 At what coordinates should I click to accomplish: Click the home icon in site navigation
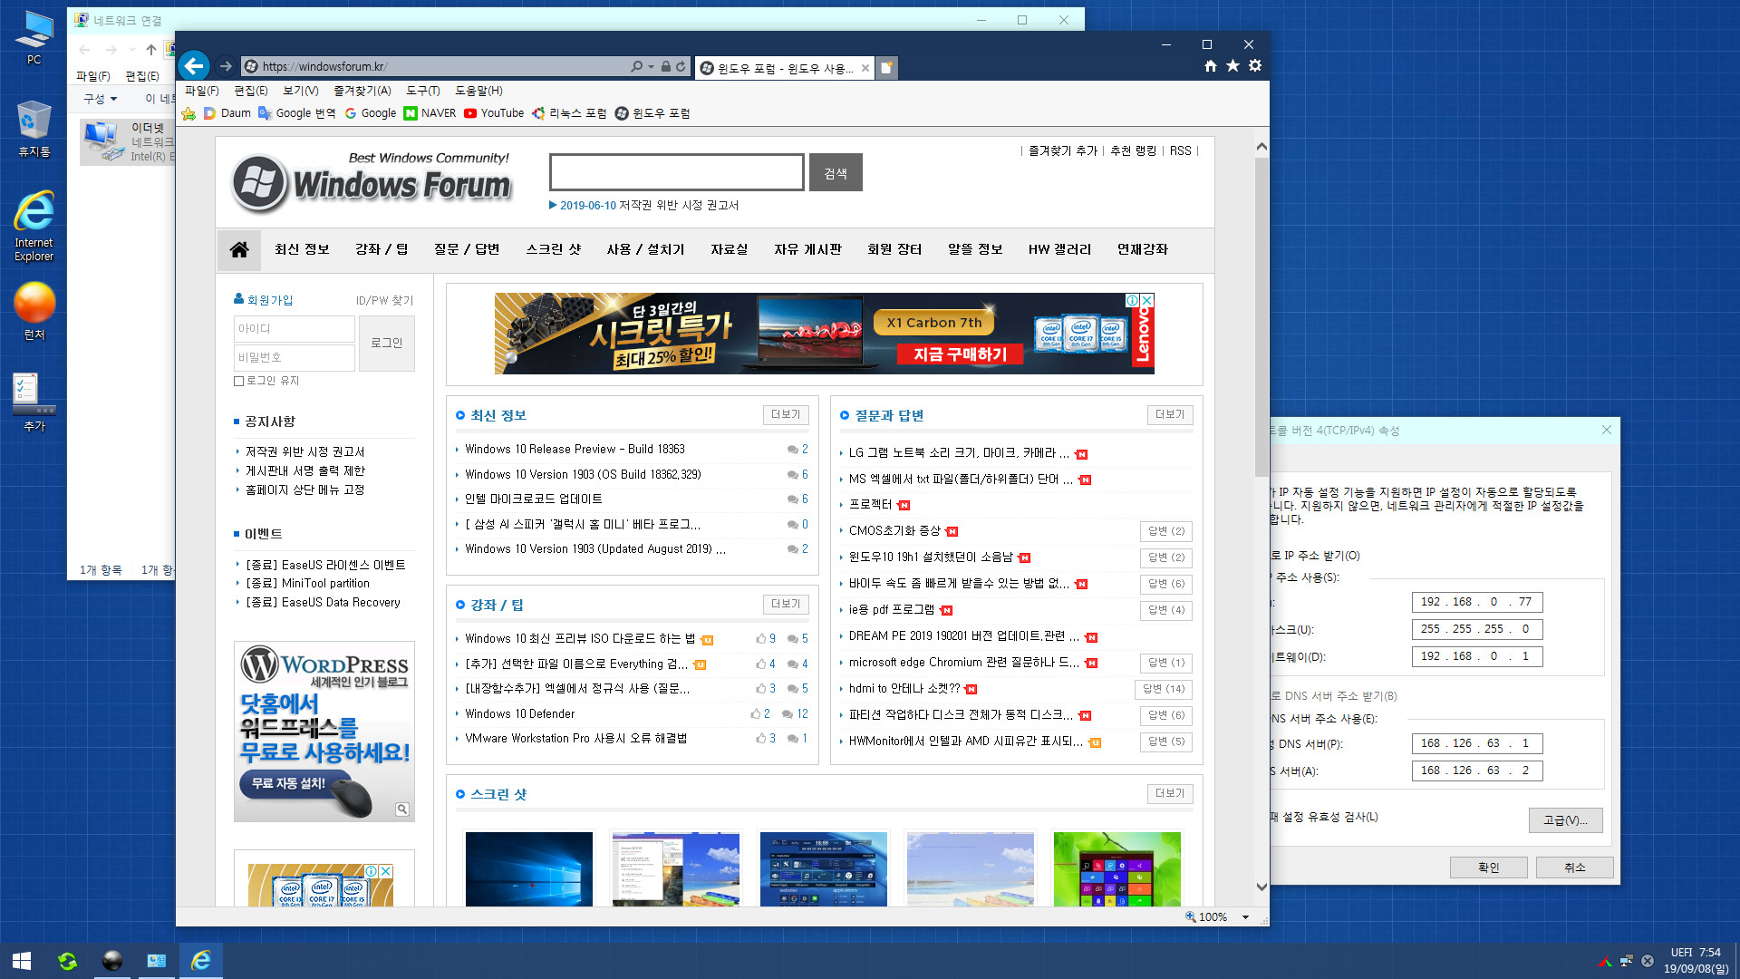(239, 249)
